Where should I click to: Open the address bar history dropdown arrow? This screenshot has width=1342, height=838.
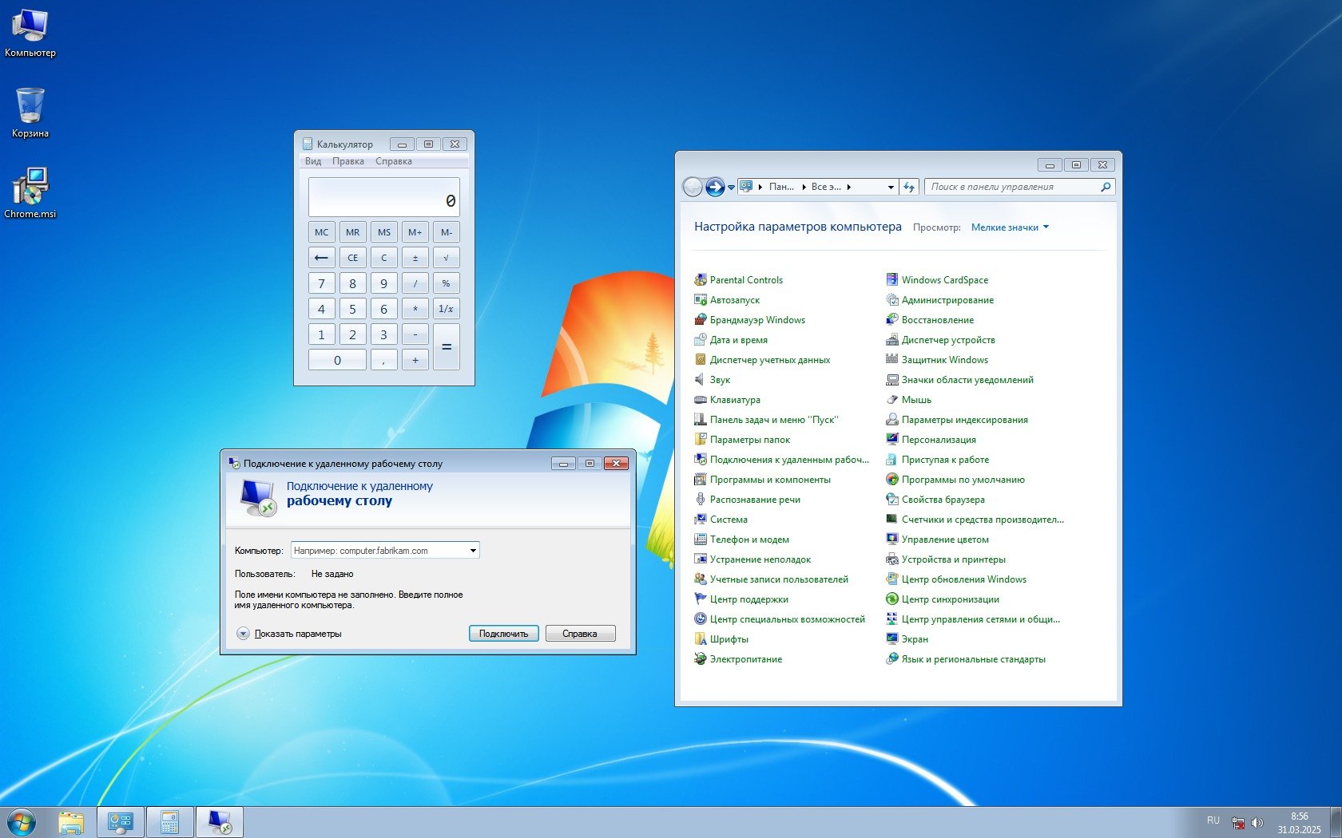[x=891, y=187]
